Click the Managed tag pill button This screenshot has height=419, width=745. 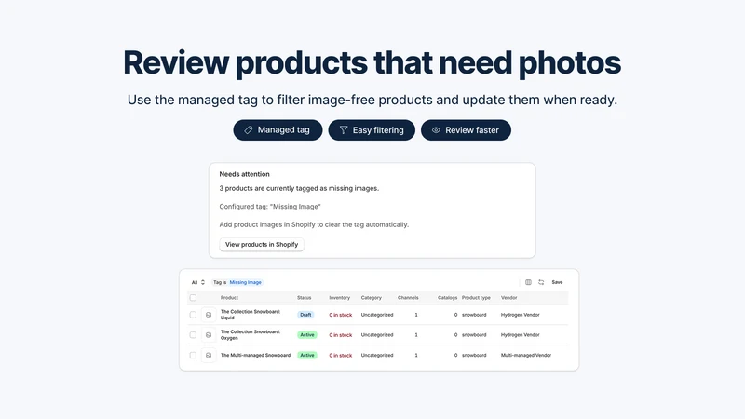278,129
